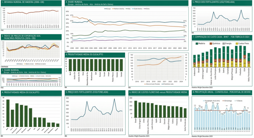Click the 21% end label on Share Mundial chart
The height and width of the screenshot is (138, 254).
(x=185, y=26)
